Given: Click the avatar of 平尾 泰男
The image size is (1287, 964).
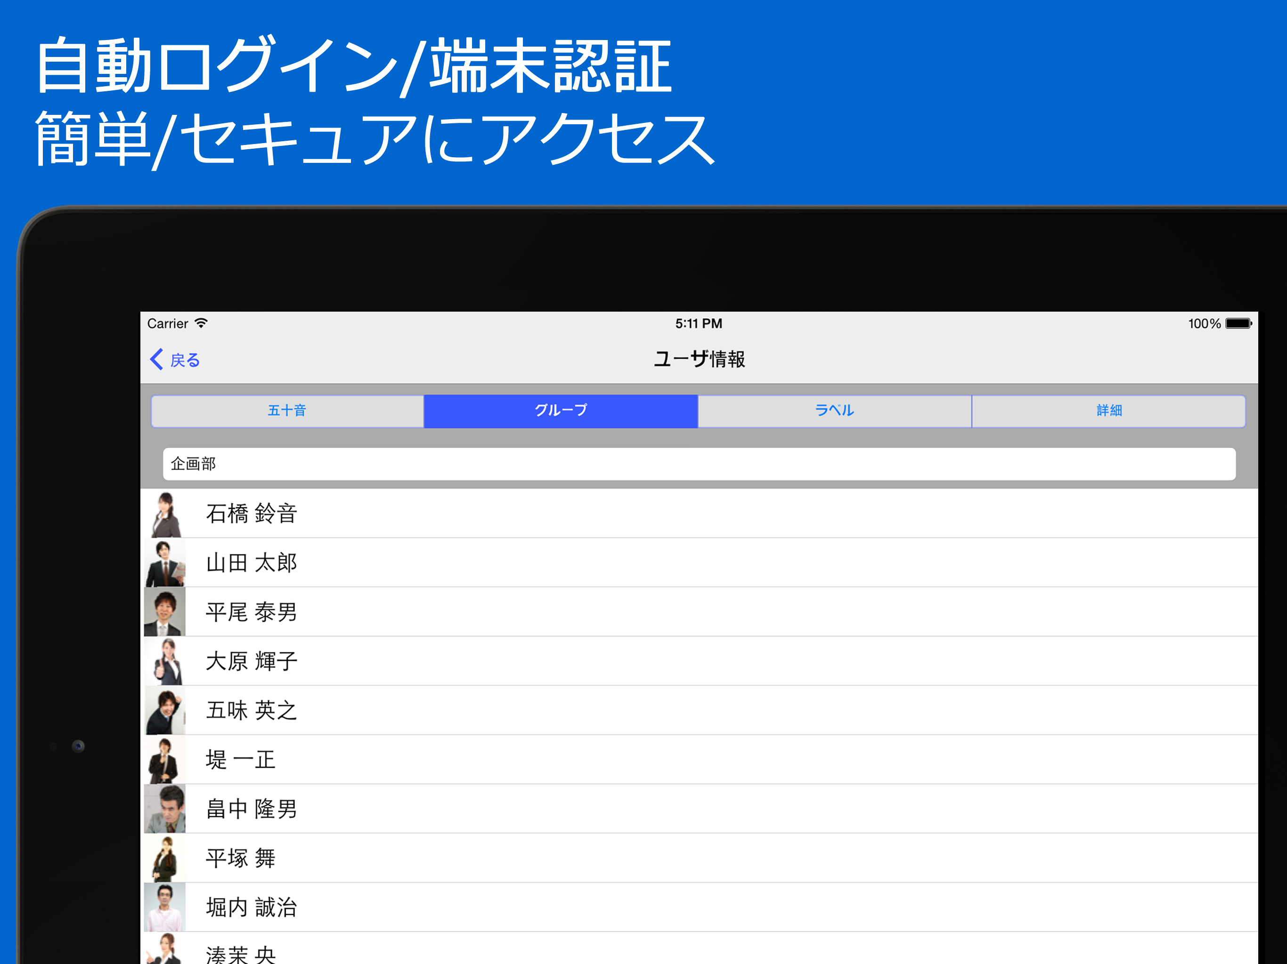Looking at the screenshot, I should point(165,611).
